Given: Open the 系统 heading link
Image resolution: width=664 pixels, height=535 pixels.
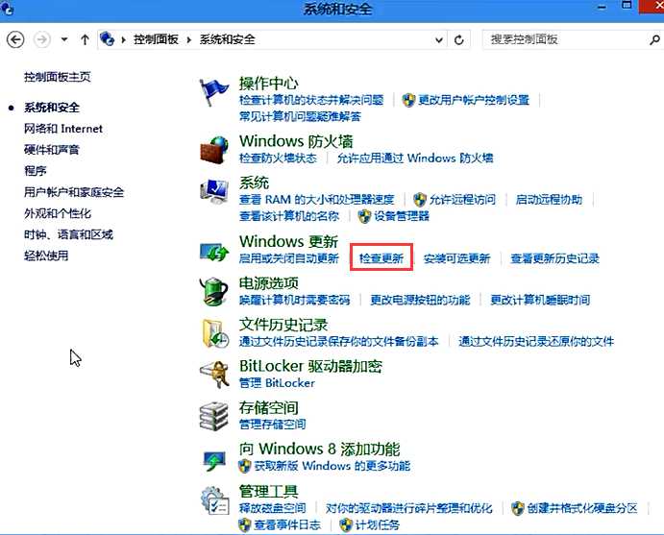Looking at the screenshot, I should pos(254,182).
